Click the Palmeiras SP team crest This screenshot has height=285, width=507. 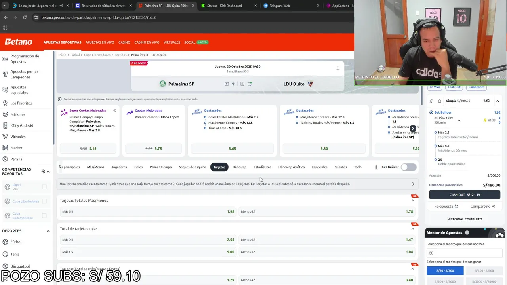tap(162, 84)
